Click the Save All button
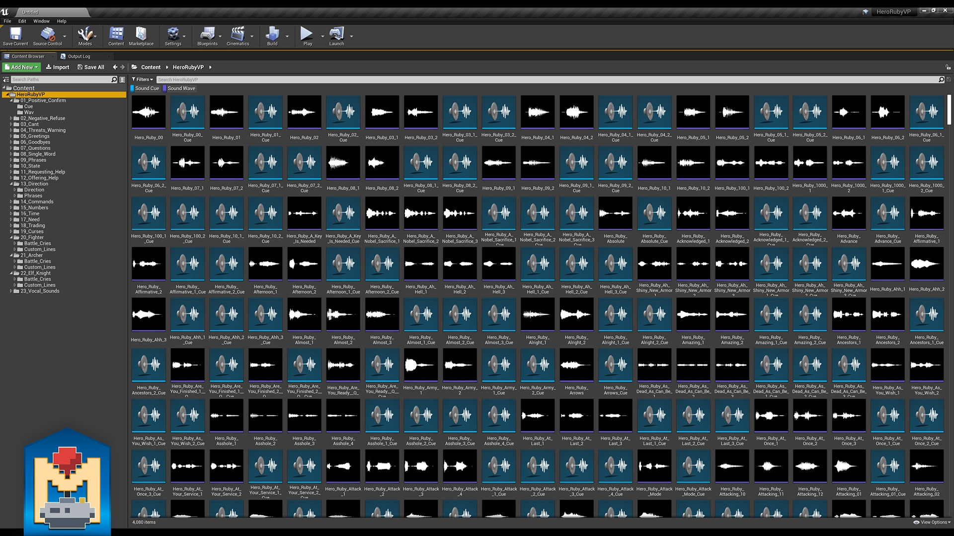The width and height of the screenshot is (954, 536). (91, 67)
